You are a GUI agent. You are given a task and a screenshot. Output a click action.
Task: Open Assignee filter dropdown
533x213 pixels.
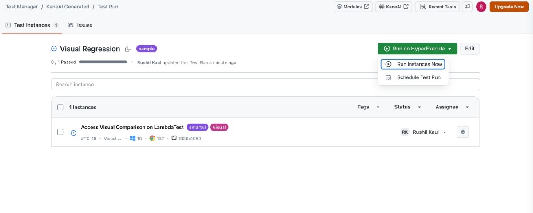pyautogui.click(x=452, y=107)
